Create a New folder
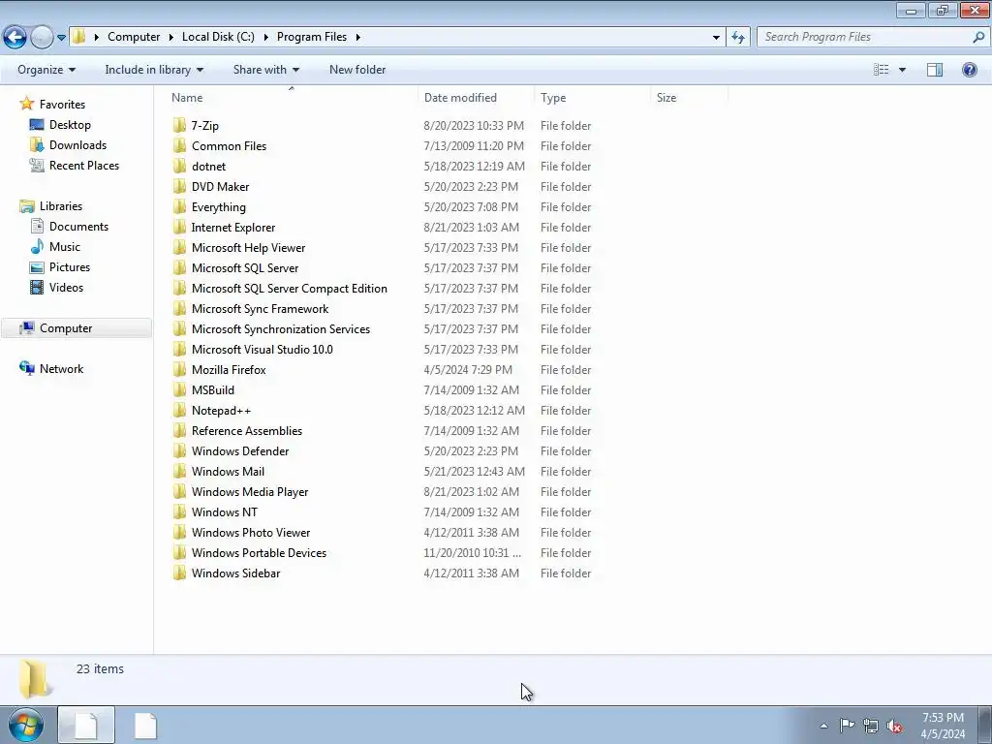Screen dimensions: 992x744 (x=356, y=70)
